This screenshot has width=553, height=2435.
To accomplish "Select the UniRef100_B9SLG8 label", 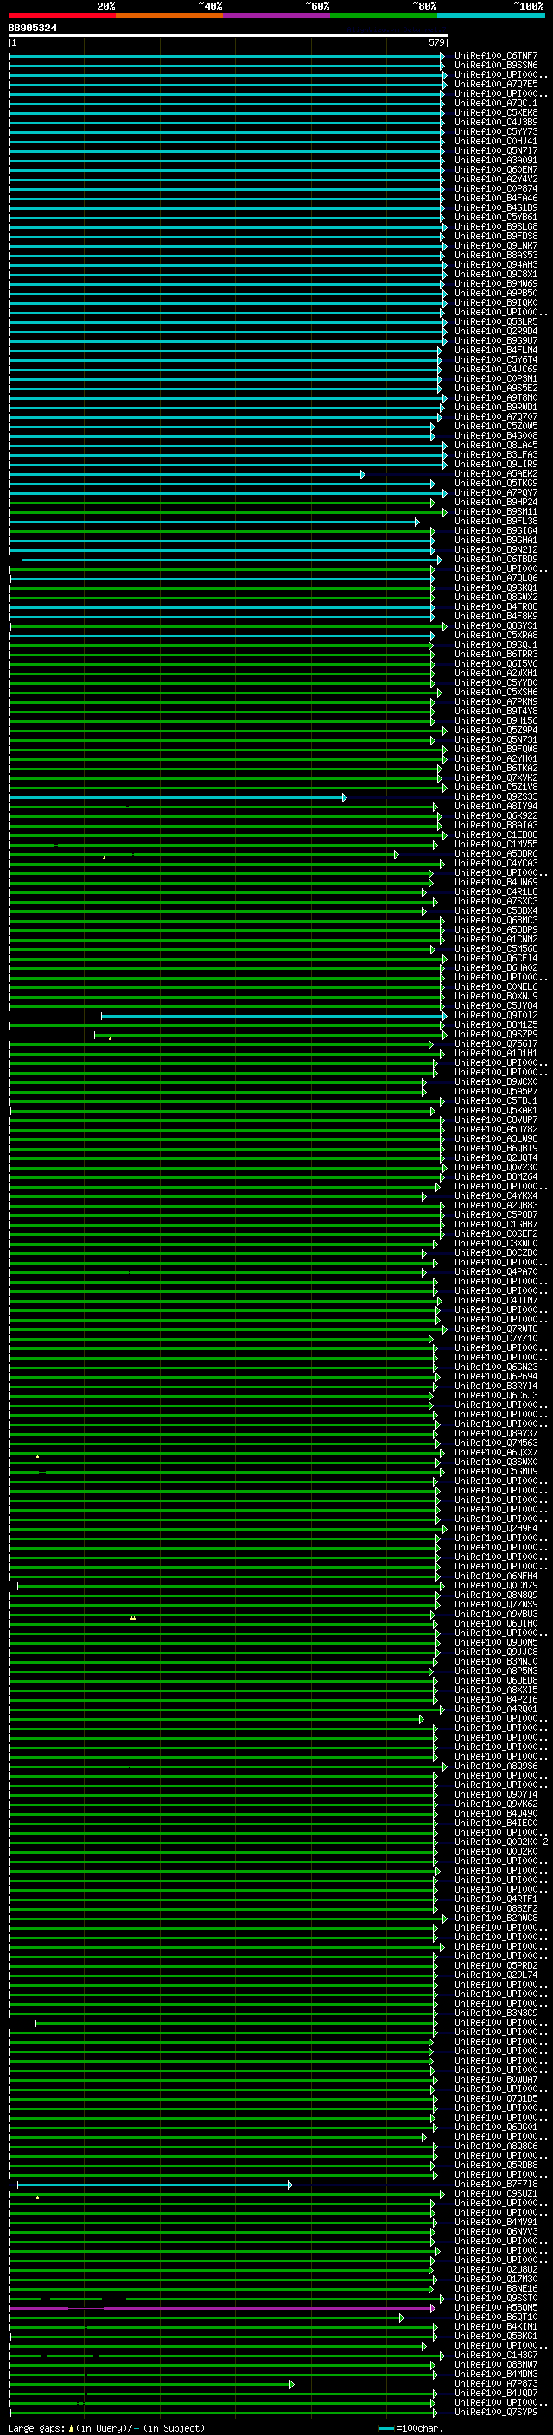I will (x=495, y=227).
